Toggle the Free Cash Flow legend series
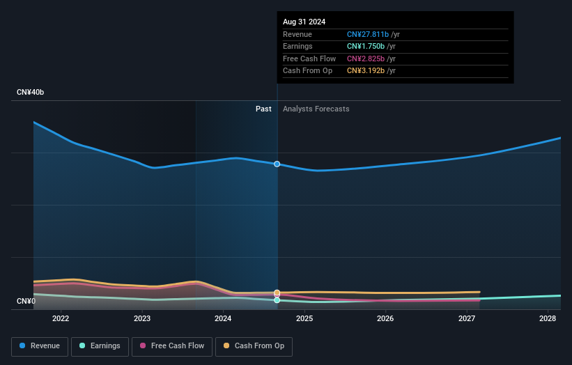The width and height of the screenshot is (572, 365). pos(172,346)
